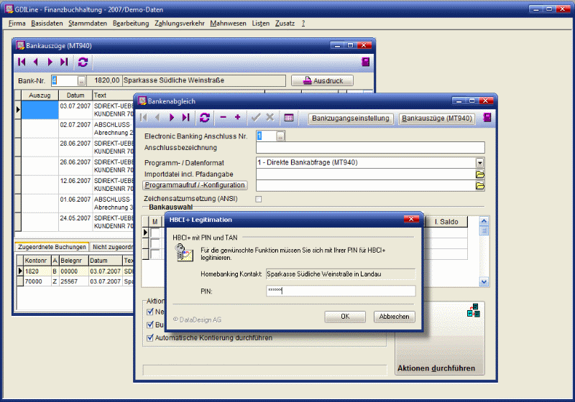Uncheck Automatische Kontierung durchführen

150,337
